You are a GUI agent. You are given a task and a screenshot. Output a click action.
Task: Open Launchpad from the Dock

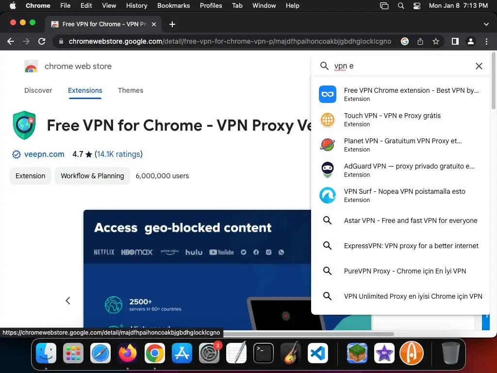point(73,353)
